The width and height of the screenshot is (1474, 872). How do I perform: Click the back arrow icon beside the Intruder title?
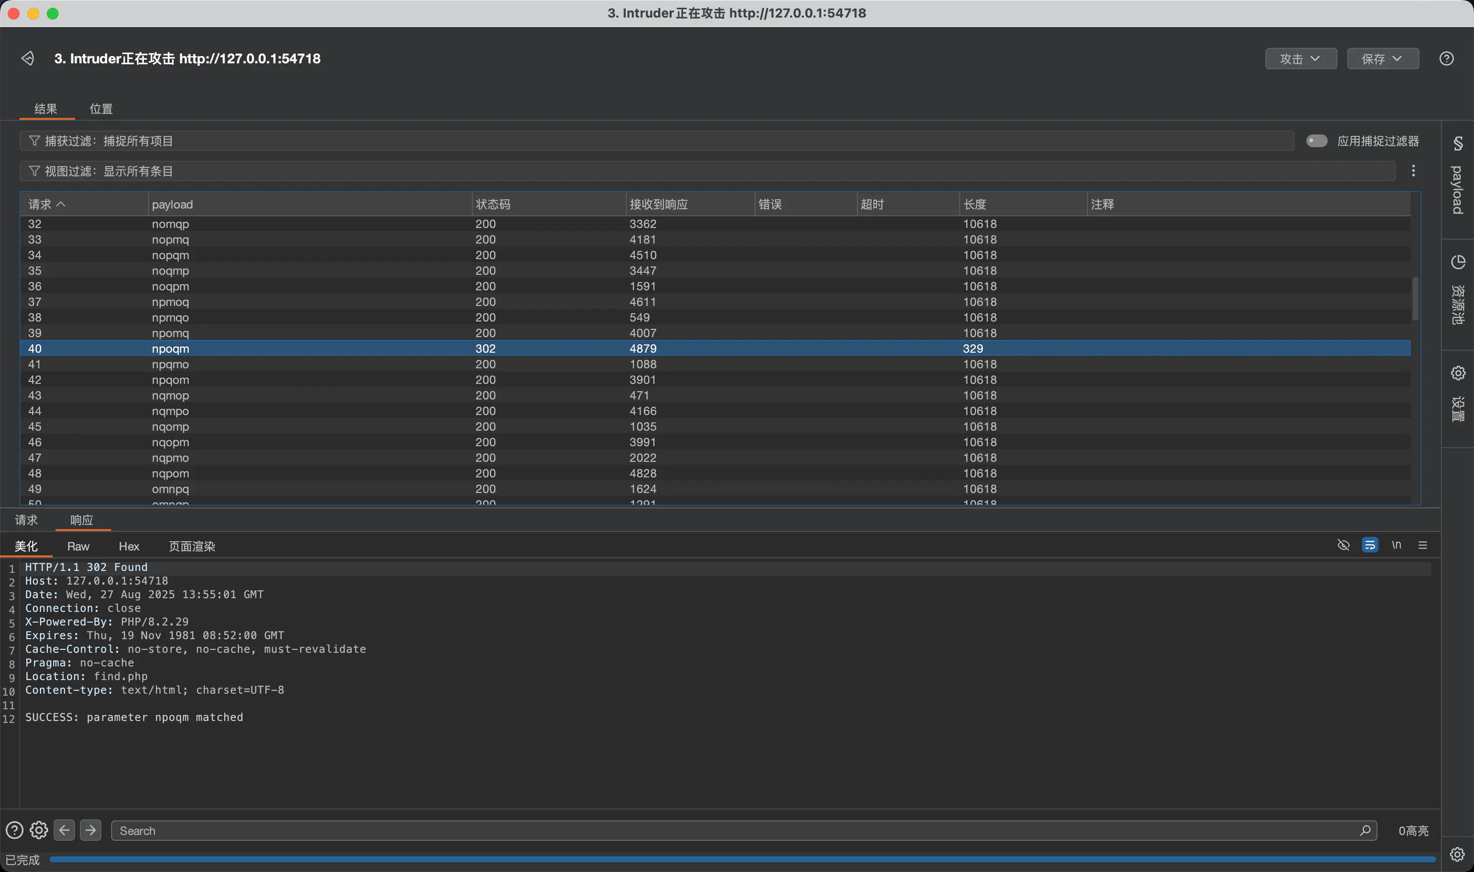(28, 58)
